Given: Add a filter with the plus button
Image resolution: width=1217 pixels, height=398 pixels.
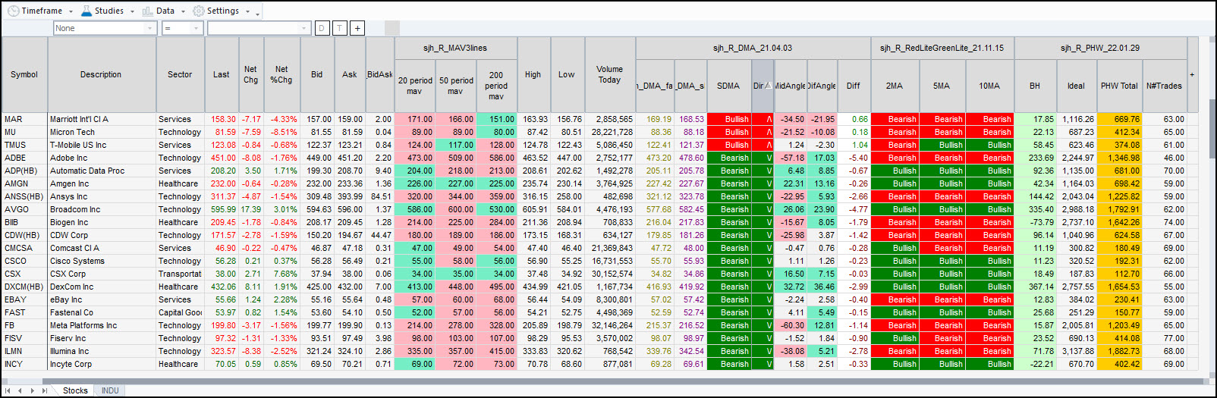Looking at the screenshot, I should point(357,28).
